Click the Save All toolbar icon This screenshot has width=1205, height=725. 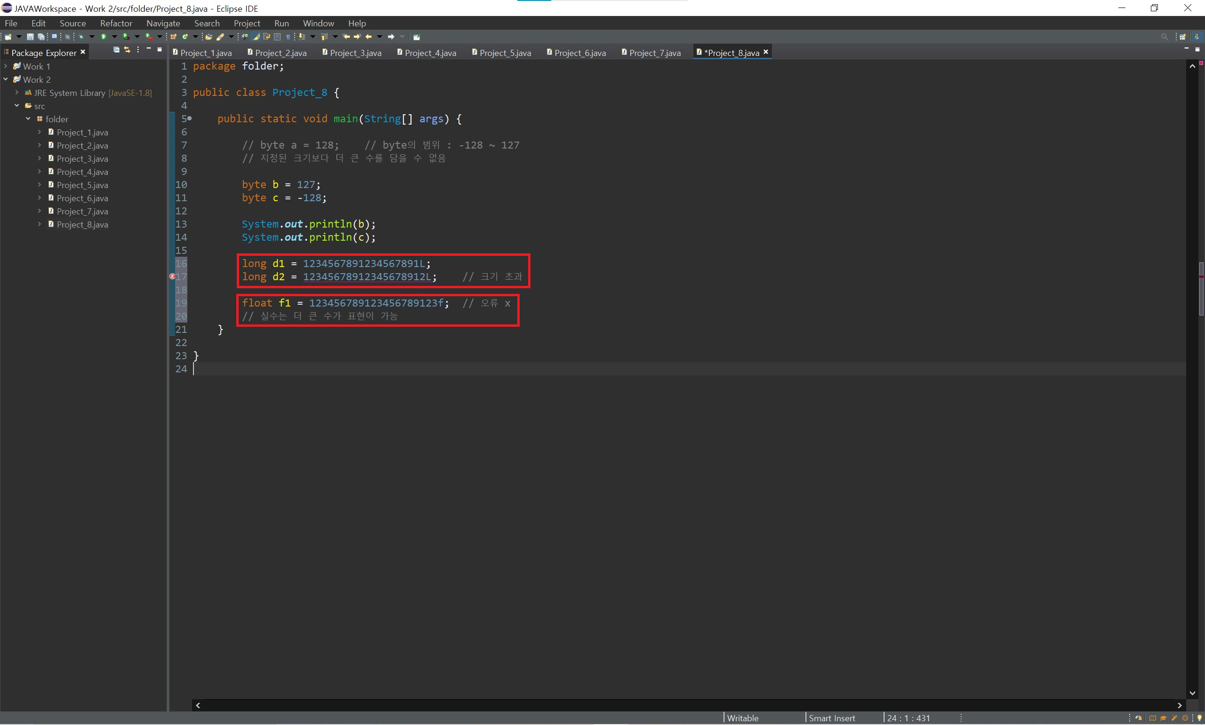[41, 37]
